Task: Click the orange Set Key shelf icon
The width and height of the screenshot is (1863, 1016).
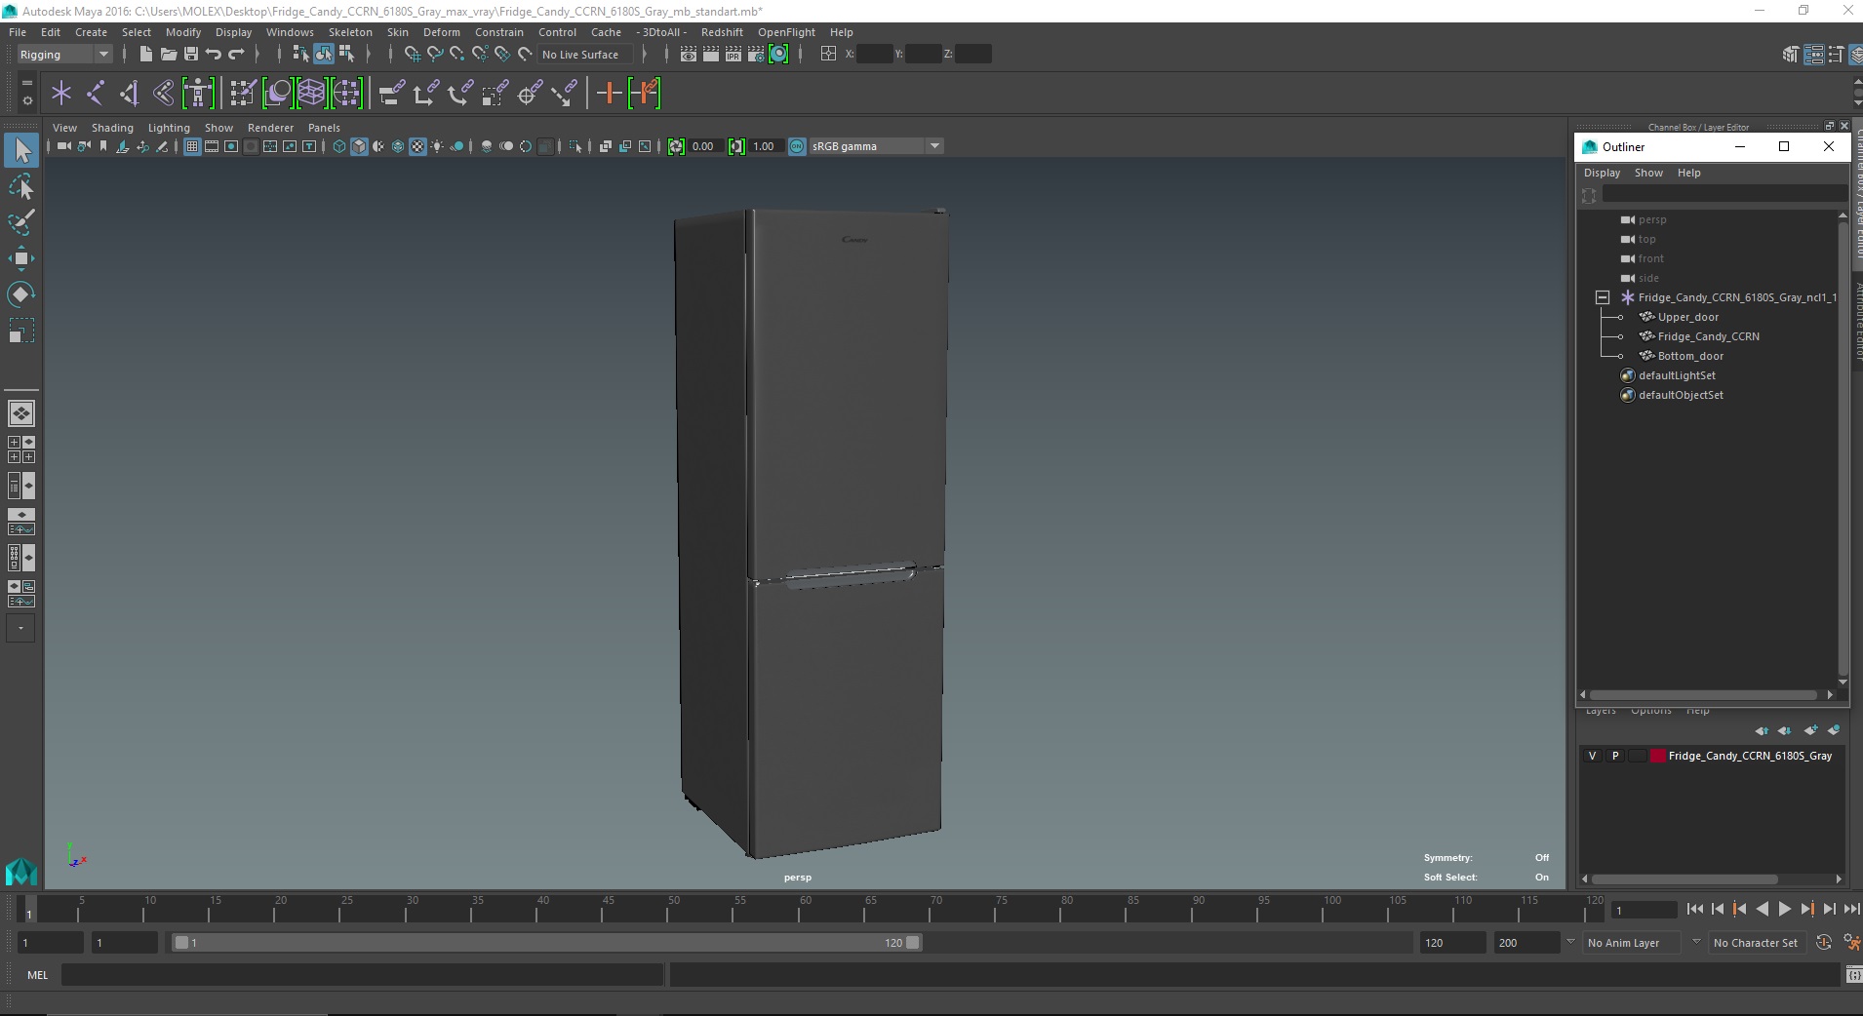Action: pyautogui.click(x=609, y=94)
